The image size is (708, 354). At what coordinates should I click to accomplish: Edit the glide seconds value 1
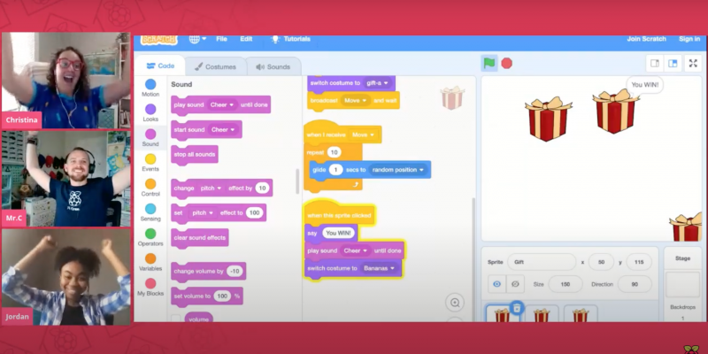click(335, 170)
